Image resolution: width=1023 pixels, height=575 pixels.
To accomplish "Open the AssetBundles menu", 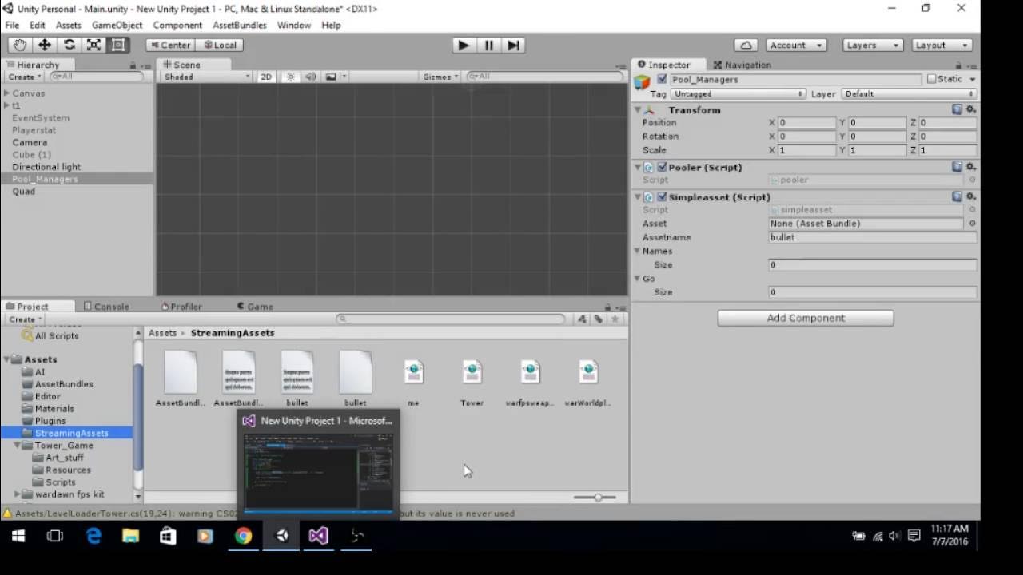I will coord(240,25).
